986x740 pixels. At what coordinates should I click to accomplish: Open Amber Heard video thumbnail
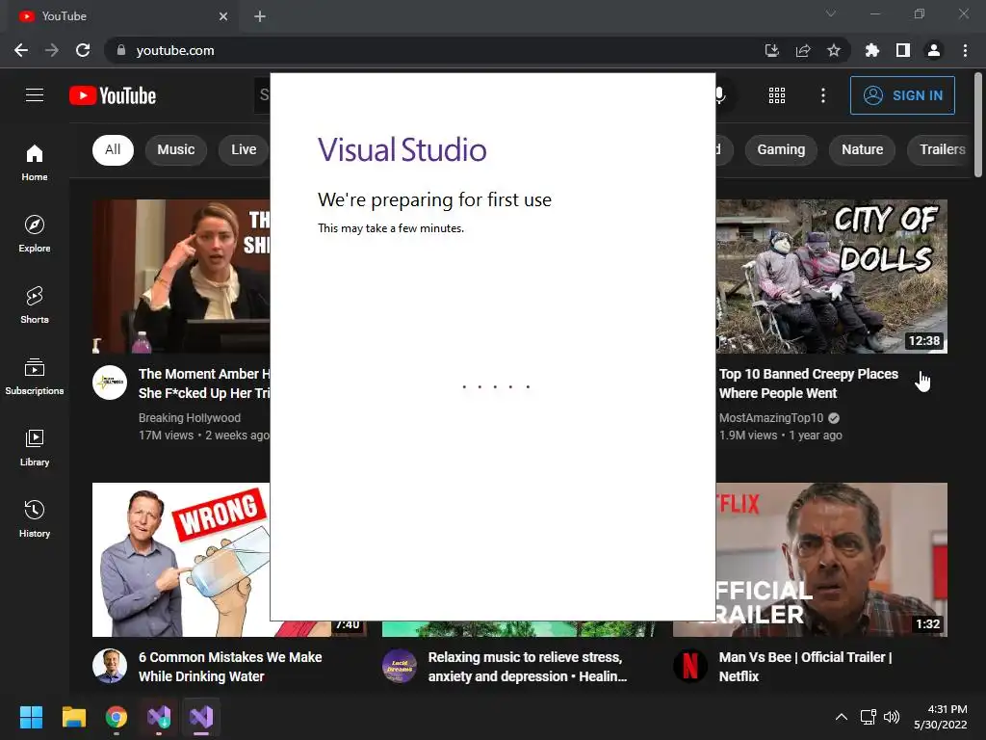[181, 277]
